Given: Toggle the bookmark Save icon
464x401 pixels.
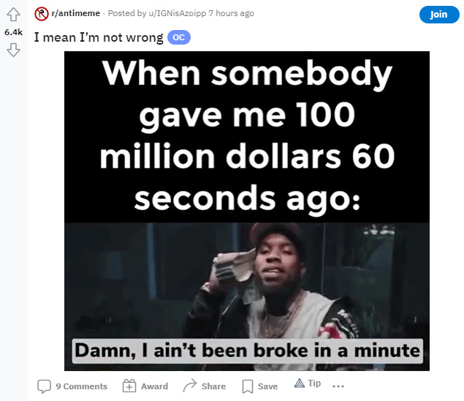Looking at the screenshot, I should coord(248,386).
